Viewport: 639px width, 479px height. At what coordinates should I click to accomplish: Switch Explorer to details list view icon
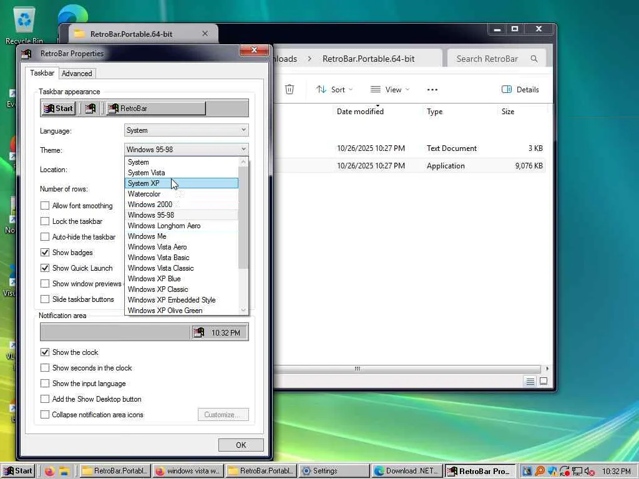click(530, 381)
